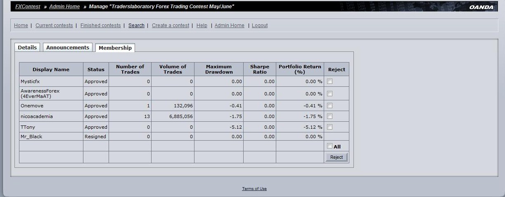Click the Sharpe Ratio column header

tap(260, 69)
